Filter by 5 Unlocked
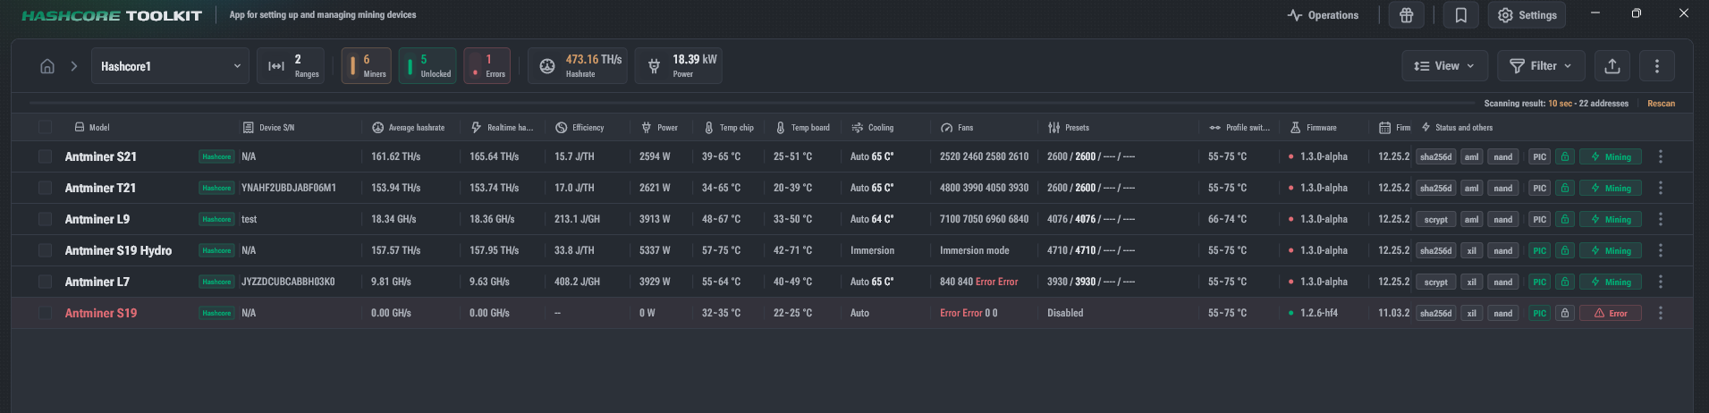 (427, 66)
